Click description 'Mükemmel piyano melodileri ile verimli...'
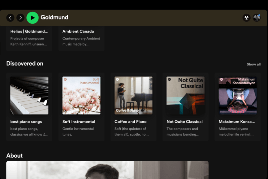 (236, 131)
